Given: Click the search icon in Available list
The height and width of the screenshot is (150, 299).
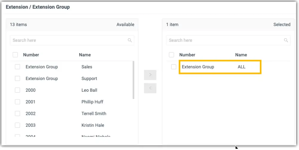Looking at the screenshot, I should [130, 40].
